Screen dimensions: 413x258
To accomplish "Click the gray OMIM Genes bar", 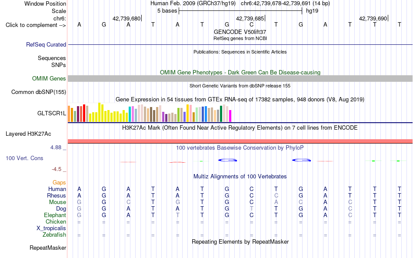I will (240, 79).
